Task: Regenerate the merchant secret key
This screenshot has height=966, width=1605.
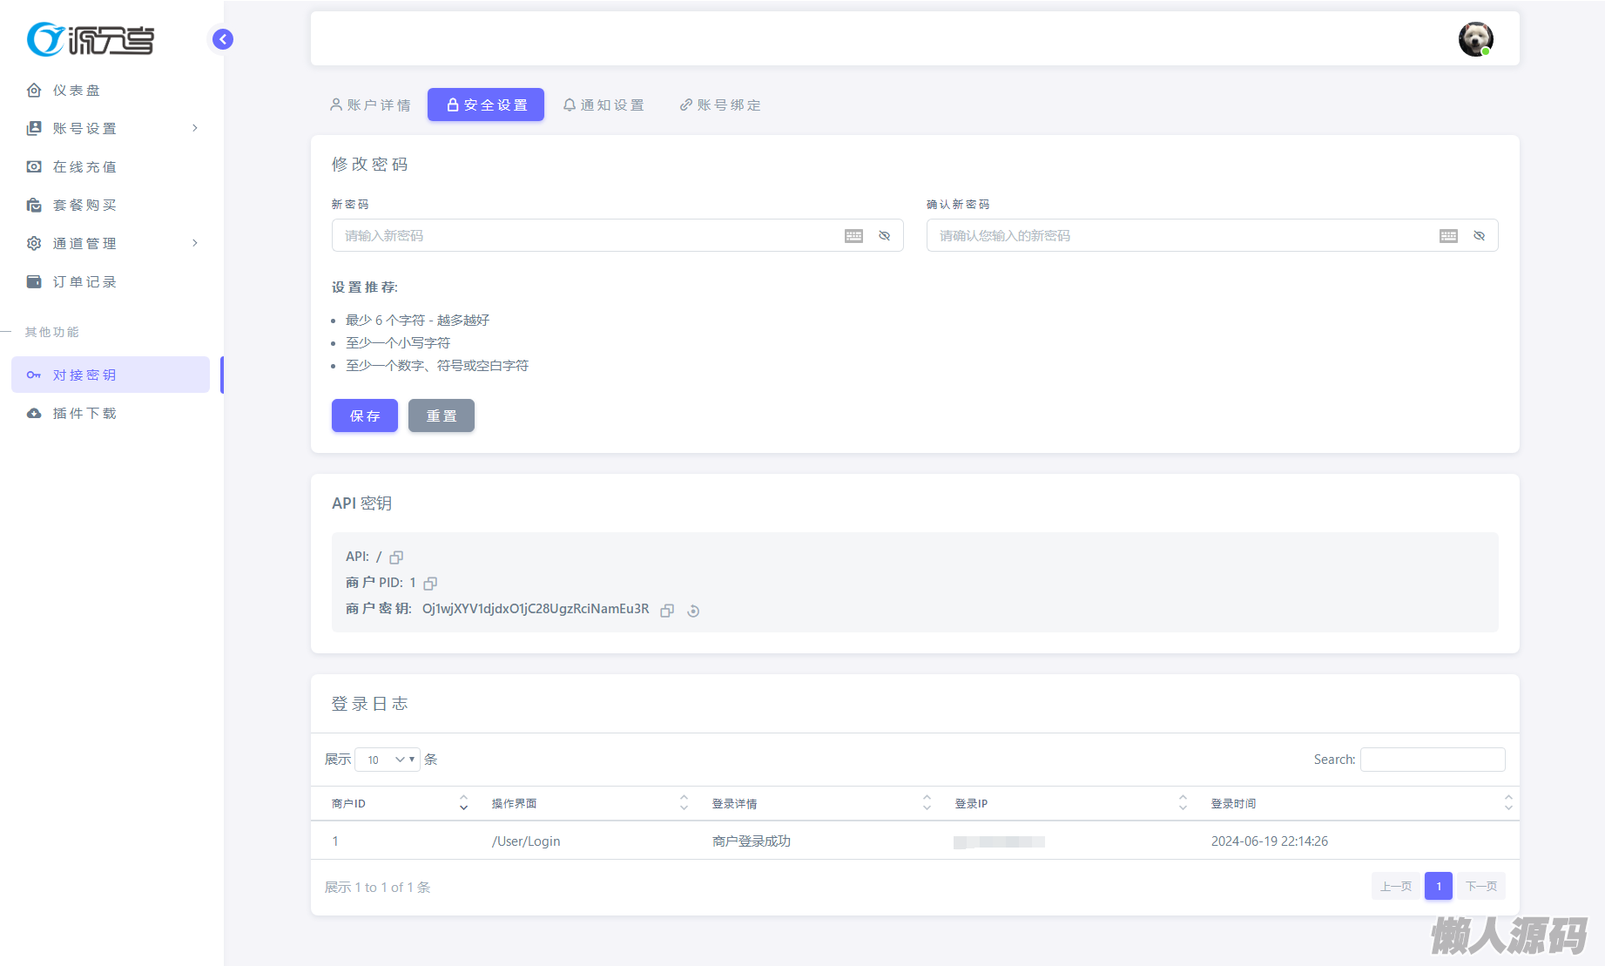Action: 693,611
